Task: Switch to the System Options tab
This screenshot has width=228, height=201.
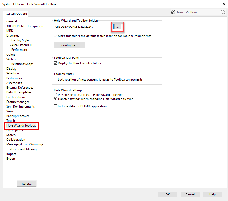Action: point(17,14)
